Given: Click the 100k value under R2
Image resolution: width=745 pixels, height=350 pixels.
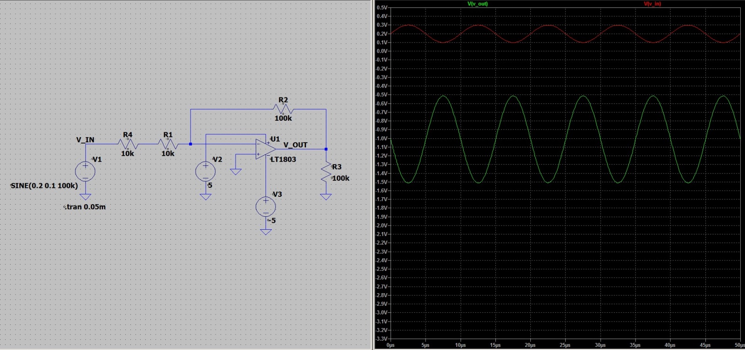Looking at the screenshot, I should pos(283,118).
